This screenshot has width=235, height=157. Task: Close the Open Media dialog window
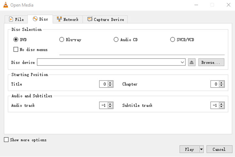228,5
